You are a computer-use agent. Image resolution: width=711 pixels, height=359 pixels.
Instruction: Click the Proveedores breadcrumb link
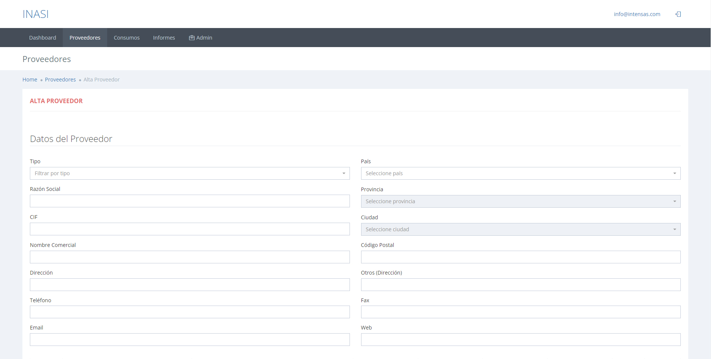click(x=60, y=80)
